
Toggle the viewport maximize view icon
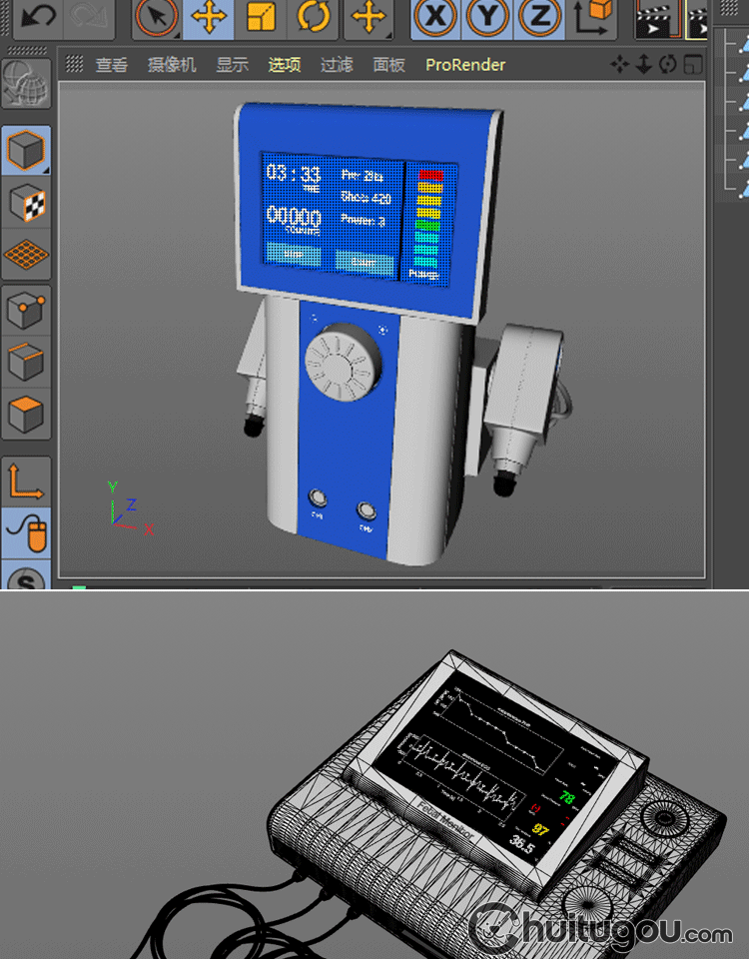pos(693,64)
